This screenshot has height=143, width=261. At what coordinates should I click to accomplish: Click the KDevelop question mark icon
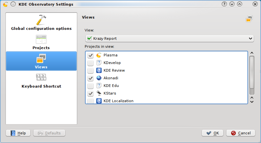point(99,63)
